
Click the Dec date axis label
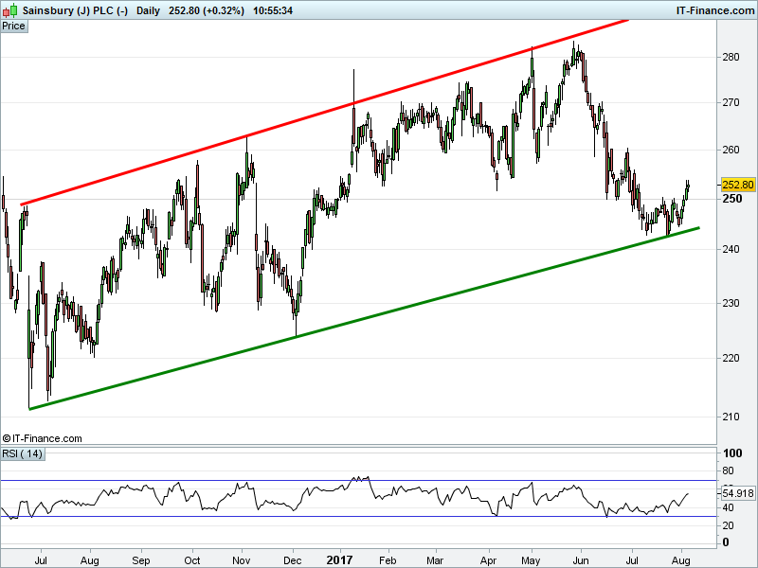click(293, 560)
